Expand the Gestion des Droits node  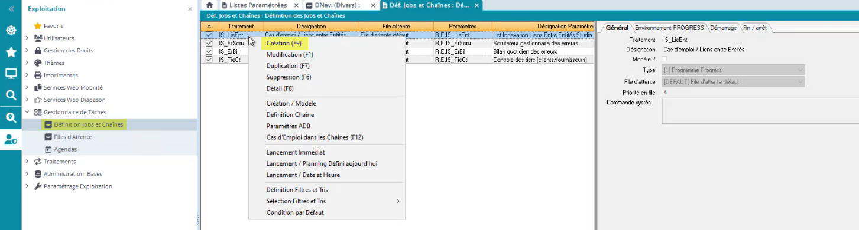[27, 51]
